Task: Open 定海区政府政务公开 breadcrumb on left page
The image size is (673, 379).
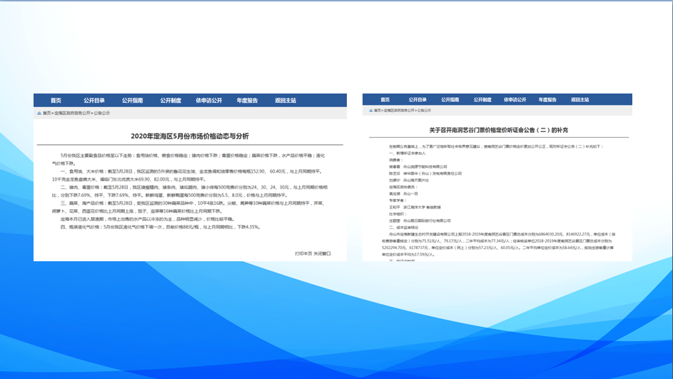Action: pos(74,113)
